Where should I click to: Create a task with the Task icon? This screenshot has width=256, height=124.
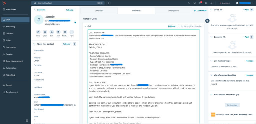58,32
